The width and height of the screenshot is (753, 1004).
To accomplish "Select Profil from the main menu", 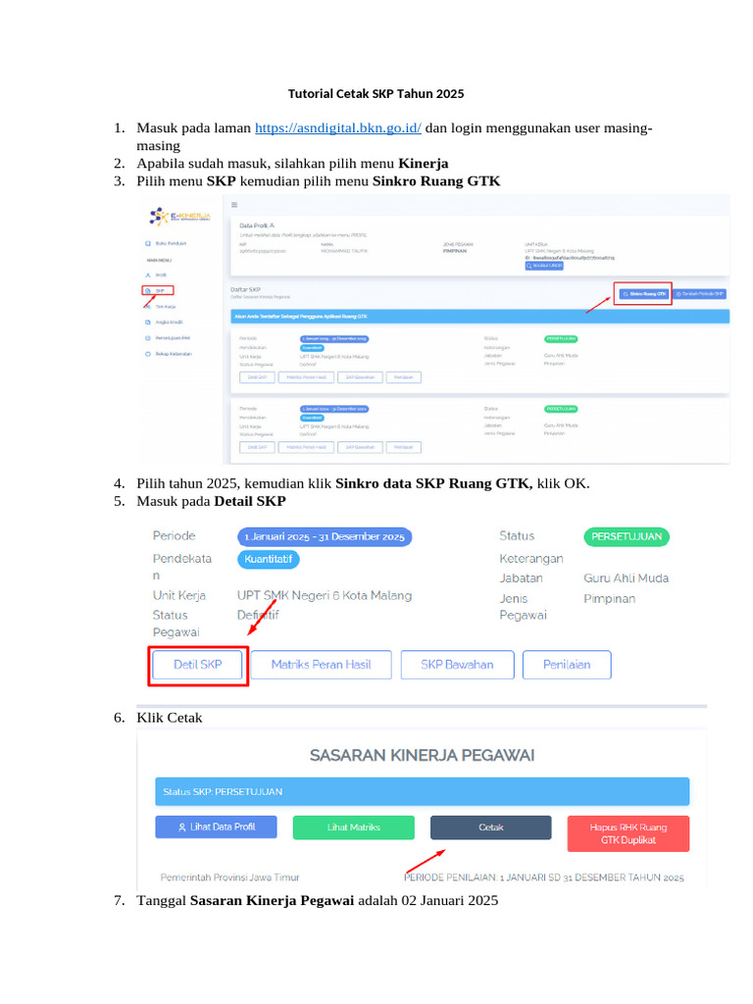I will [156, 275].
